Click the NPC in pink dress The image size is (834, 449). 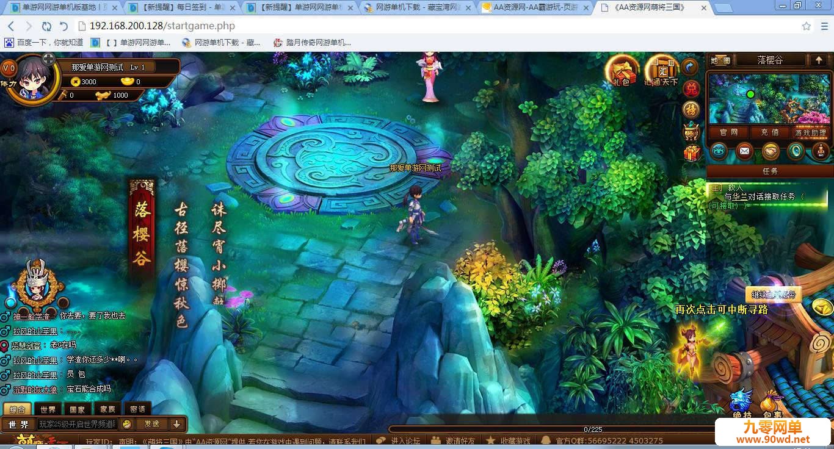pos(430,77)
